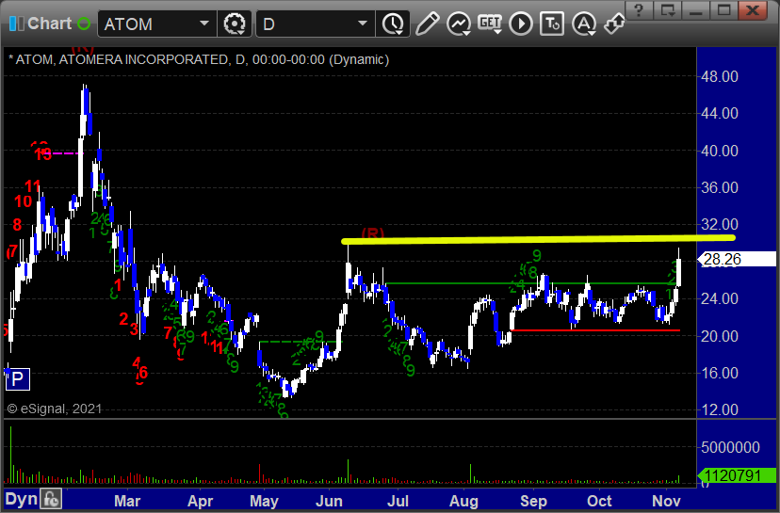Click the 48.00 price axis label
This screenshot has width=780, height=513.
[720, 76]
